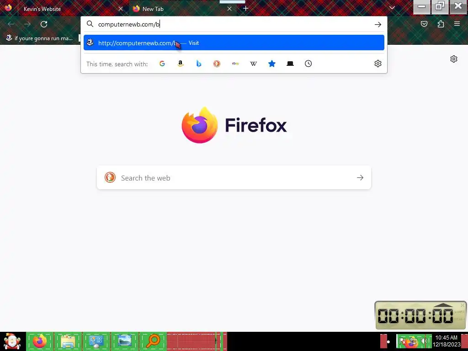The width and height of the screenshot is (468, 351).
Task: Click the Search the web box
Action: pos(234,178)
